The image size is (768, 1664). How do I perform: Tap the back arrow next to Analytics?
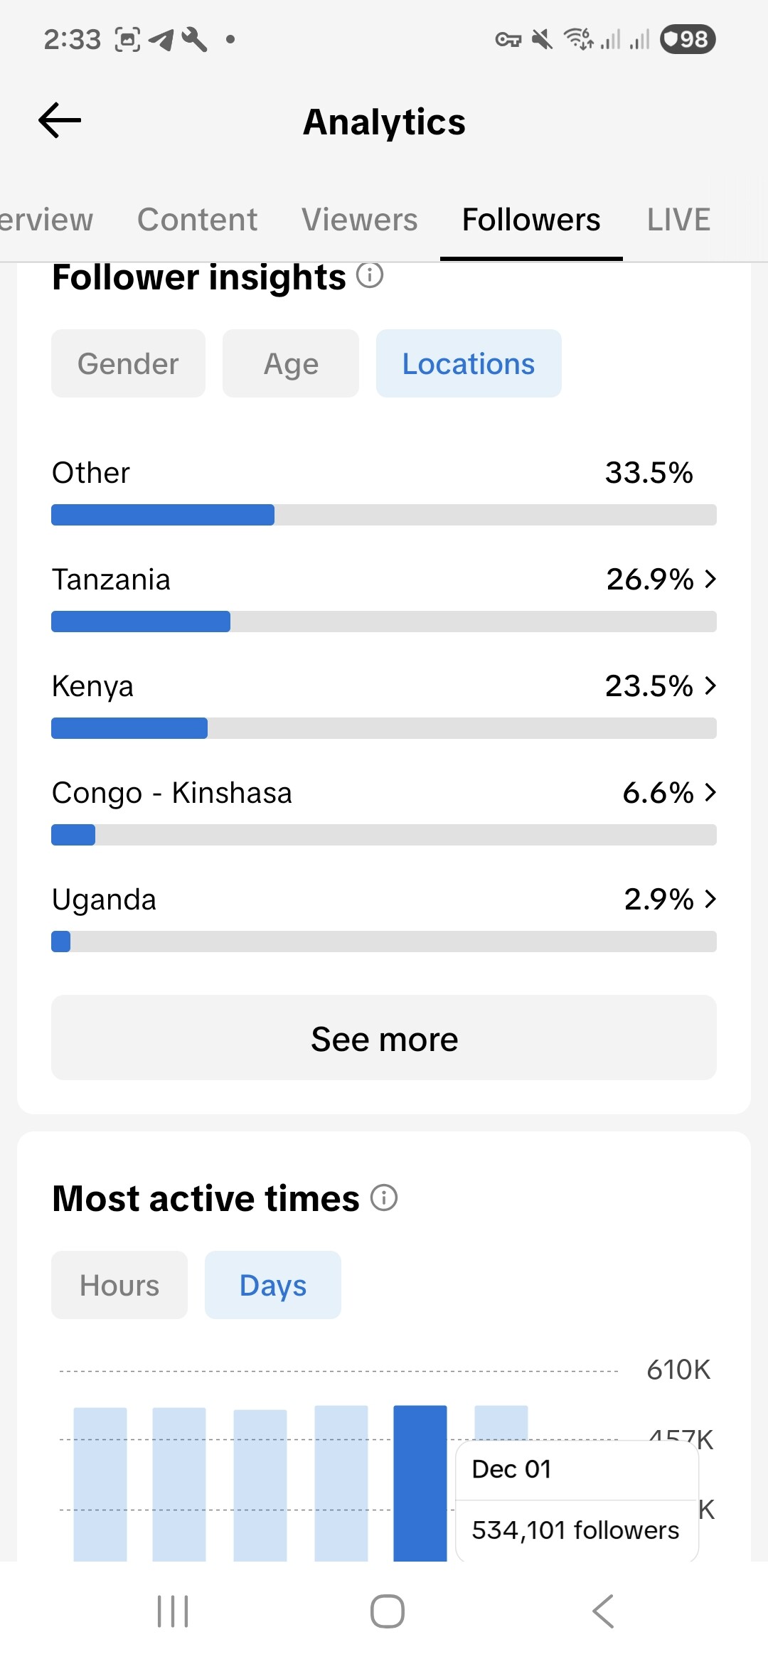point(60,120)
